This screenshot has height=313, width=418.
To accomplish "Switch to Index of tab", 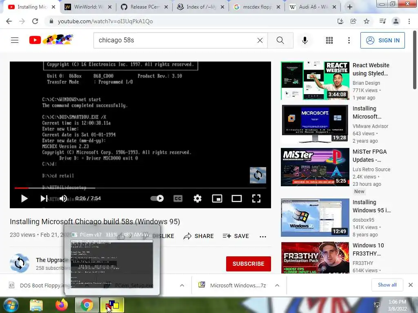I will 200,7.
